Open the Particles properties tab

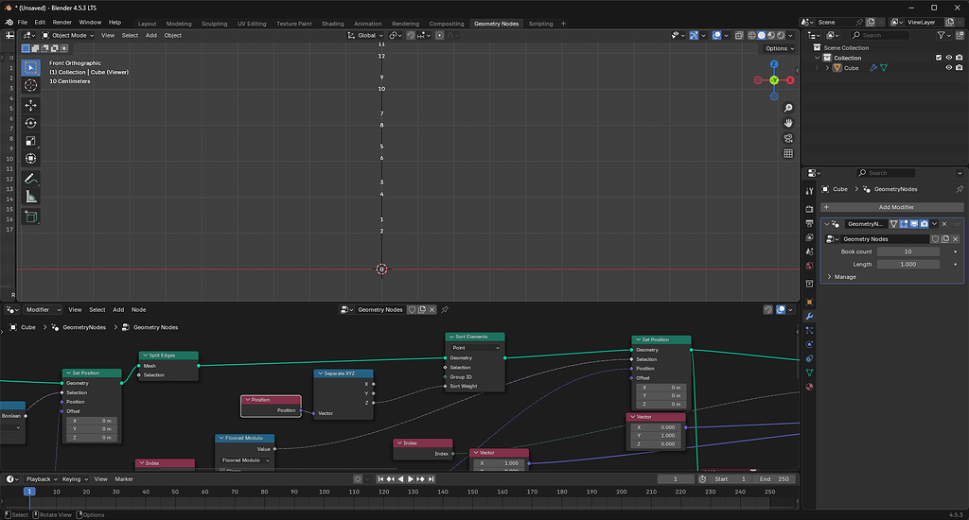(x=810, y=330)
